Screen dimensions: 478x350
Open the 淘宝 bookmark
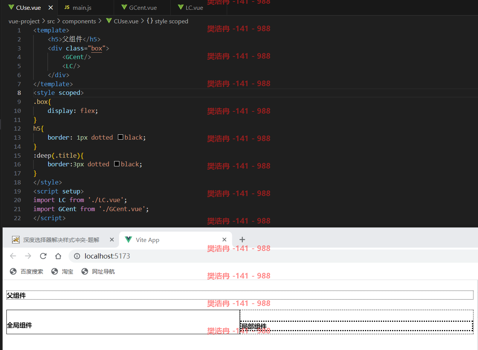(x=63, y=271)
